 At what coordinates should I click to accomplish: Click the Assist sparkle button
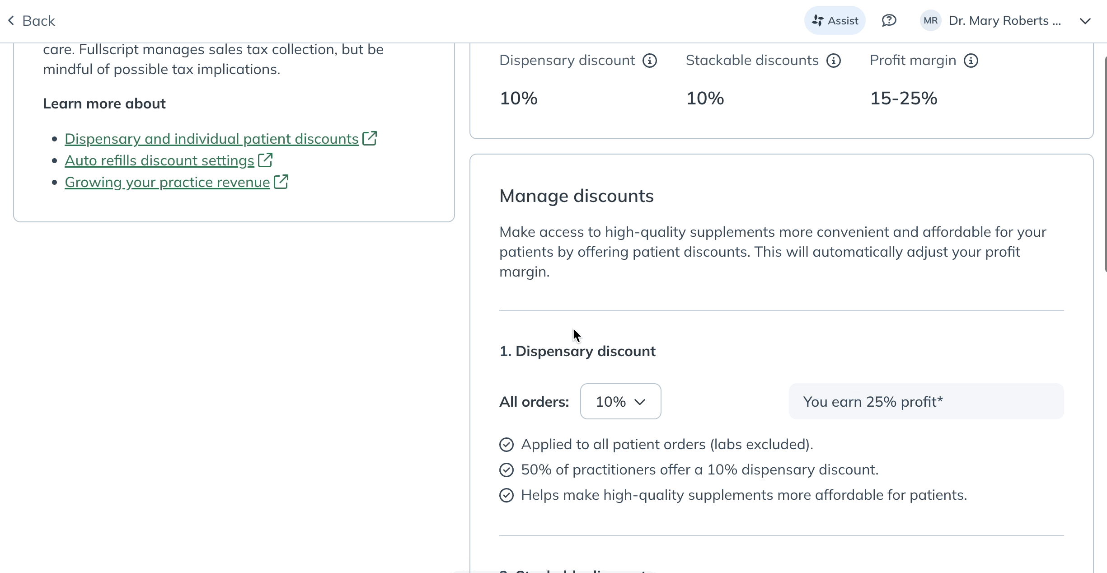pyautogui.click(x=835, y=21)
